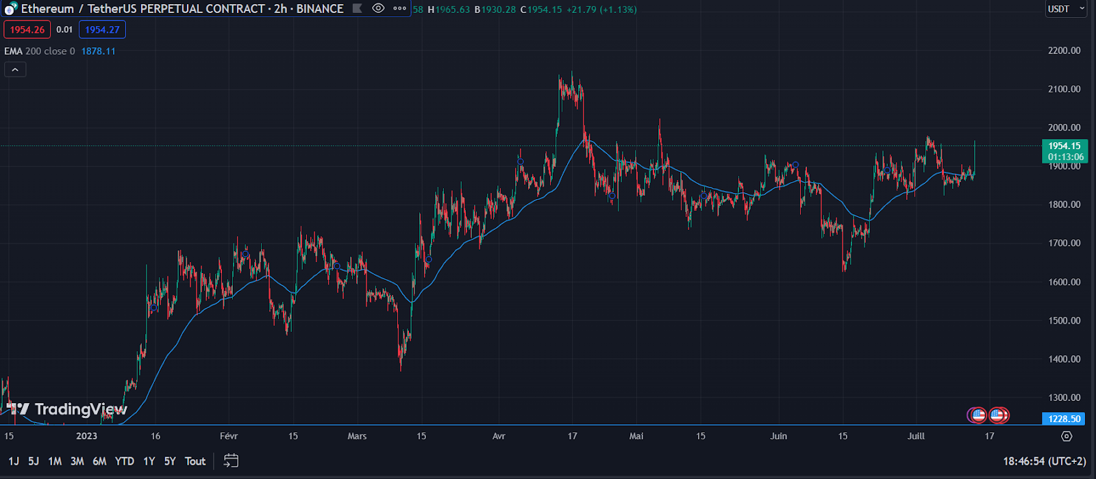Click the TradingView logo

coord(67,409)
